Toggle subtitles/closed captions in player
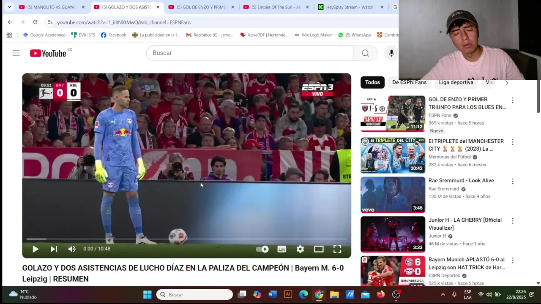 tap(282, 249)
